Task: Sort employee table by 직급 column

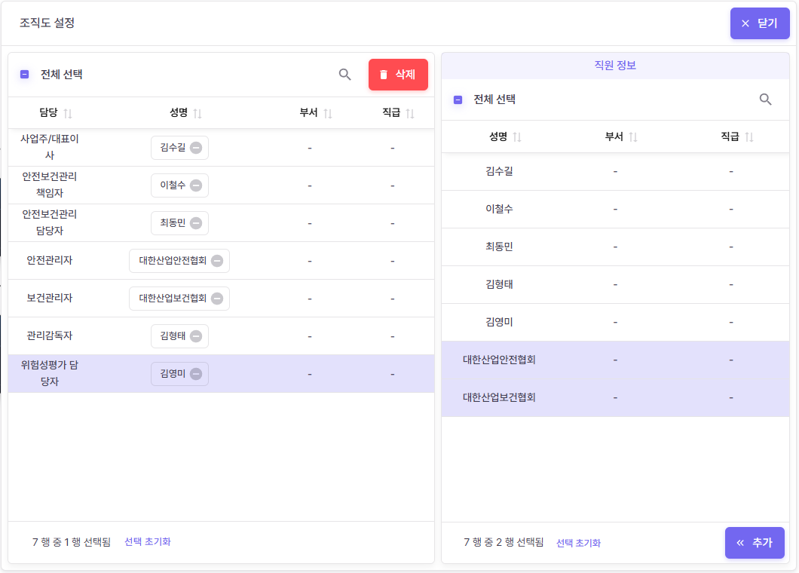Action: coord(748,137)
